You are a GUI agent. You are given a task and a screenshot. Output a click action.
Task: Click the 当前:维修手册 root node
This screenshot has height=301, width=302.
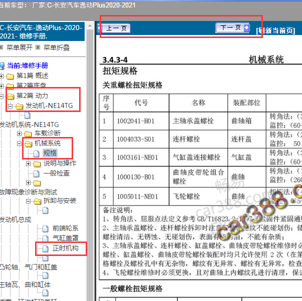coord(28,65)
